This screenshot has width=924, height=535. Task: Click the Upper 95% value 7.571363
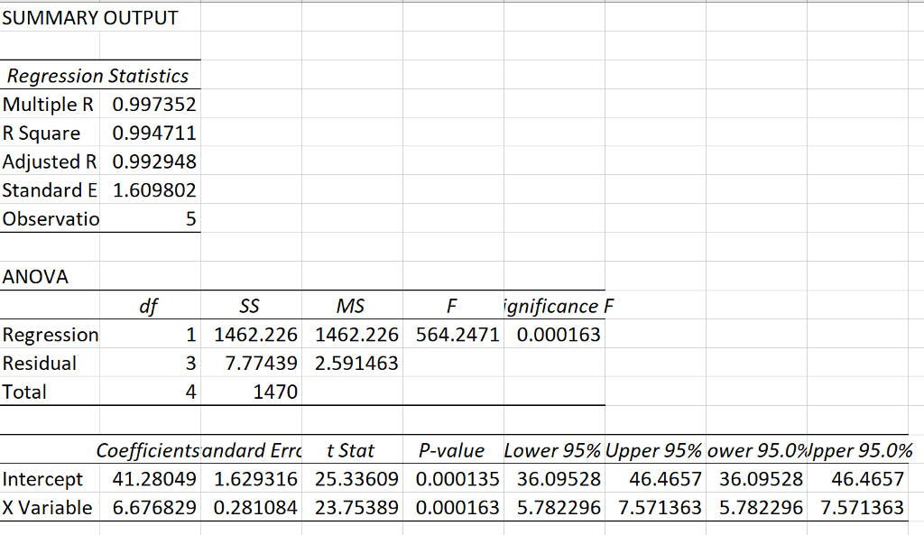[x=659, y=508]
